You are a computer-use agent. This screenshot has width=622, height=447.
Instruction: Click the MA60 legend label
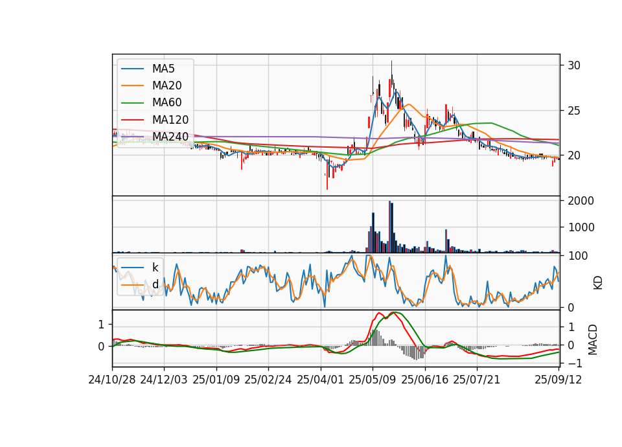pos(167,103)
